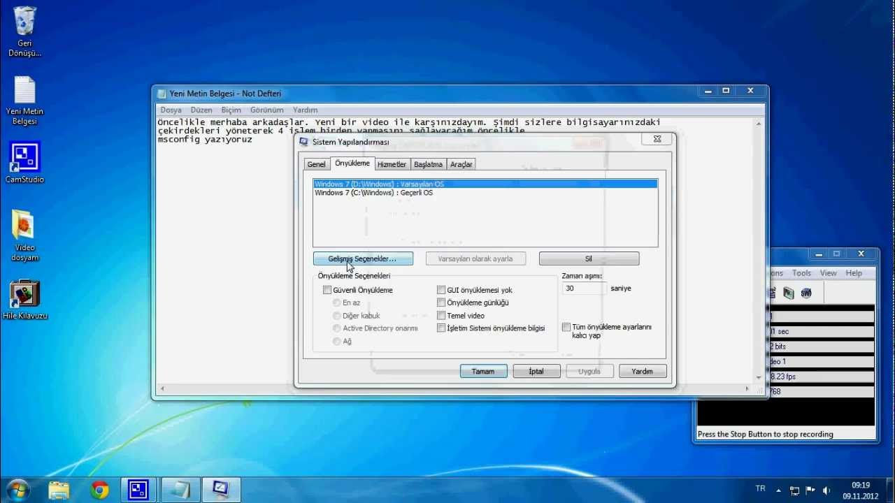The image size is (895, 503).
Task: Close the Sistem Yapılandırması dialog
Action: pyautogui.click(x=657, y=139)
